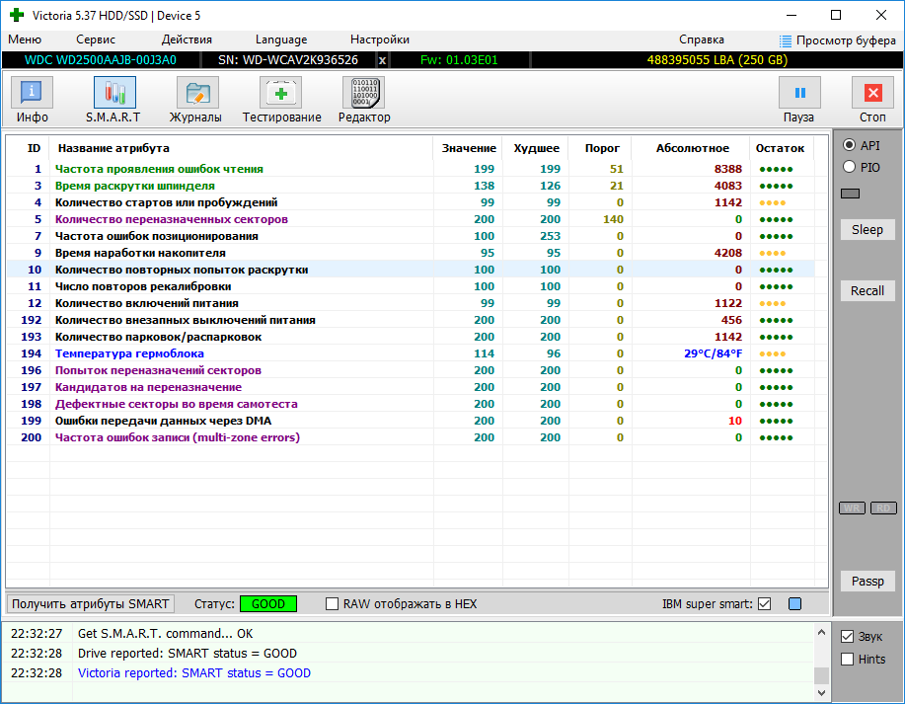This screenshot has width=905, height=704.
Task: Select attribute row 194 Температура гермоблока
Action: pos(129,353)
